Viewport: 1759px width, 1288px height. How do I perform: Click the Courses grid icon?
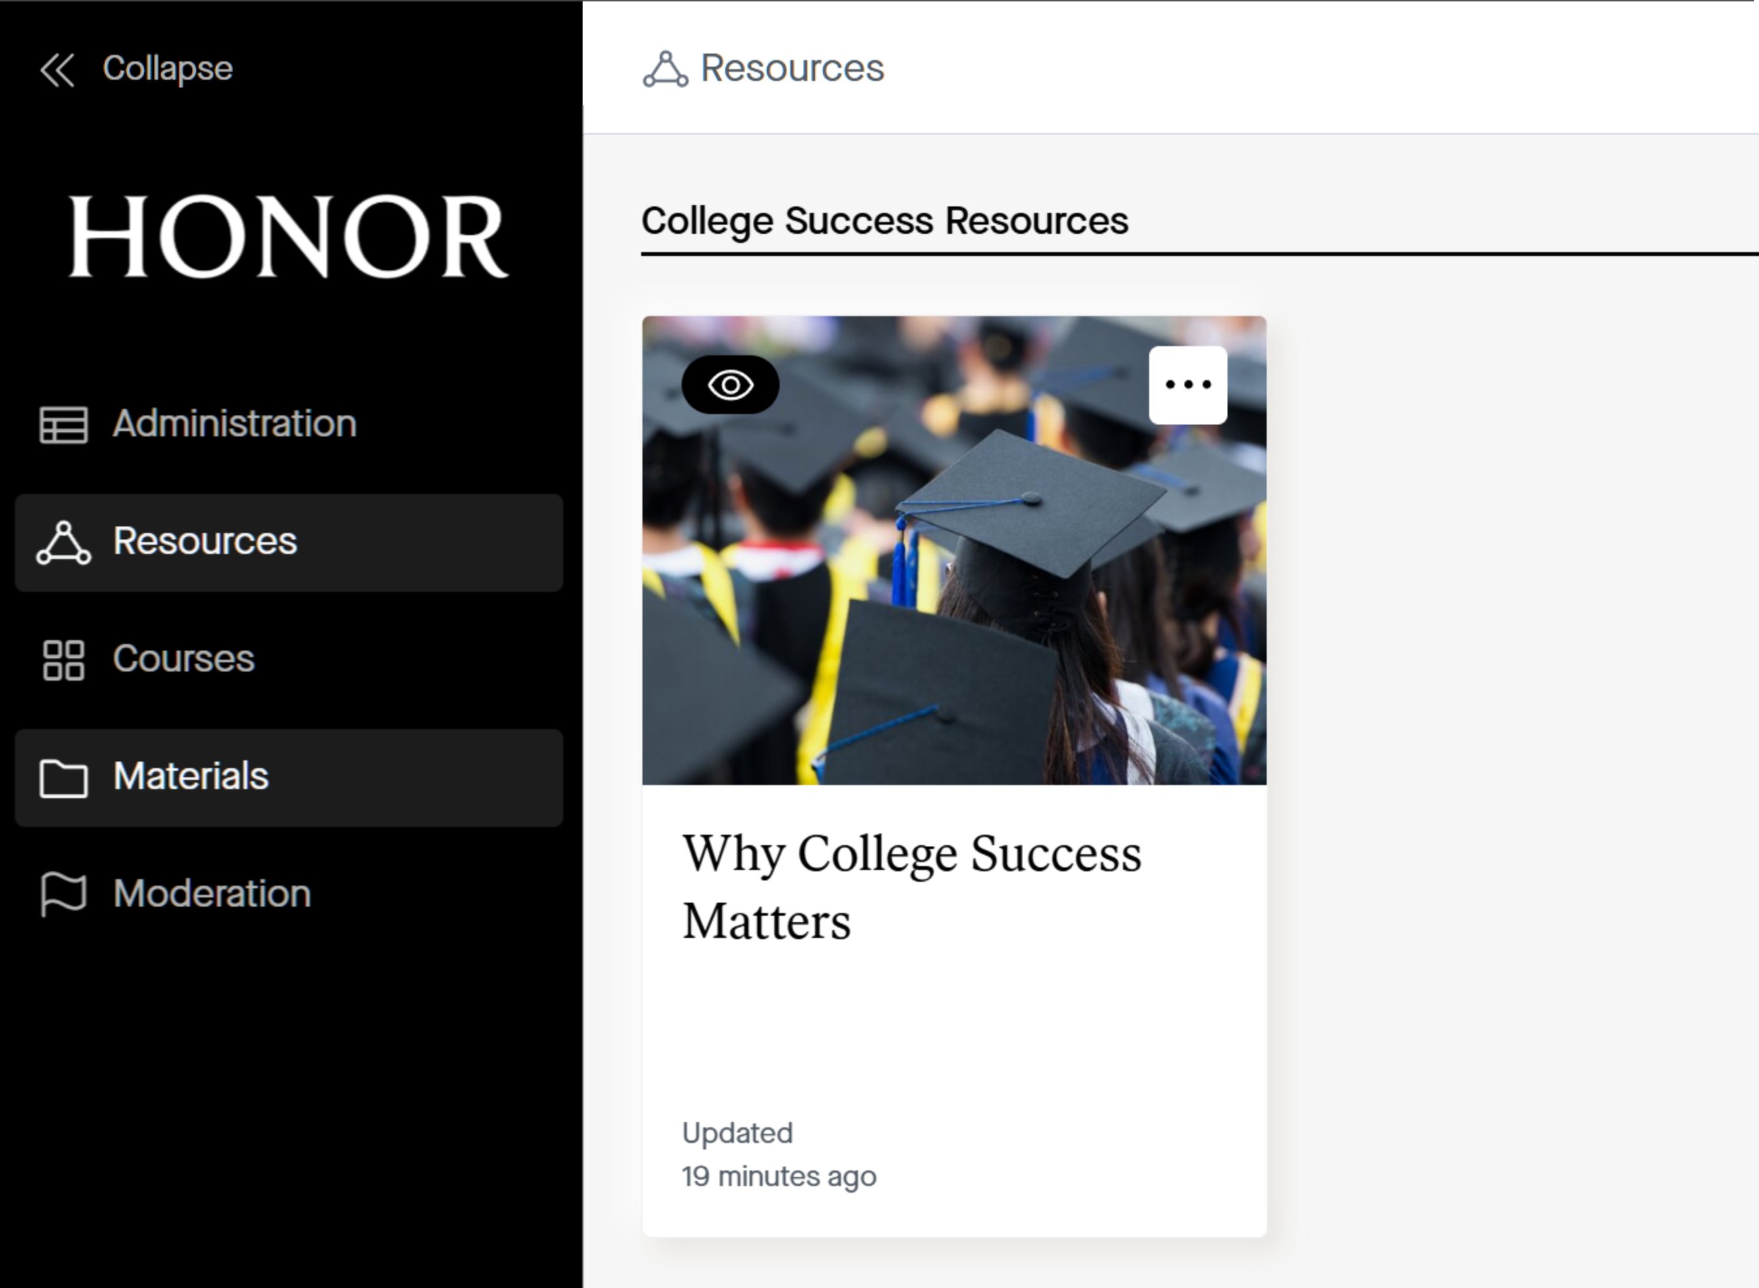[63, 660]
